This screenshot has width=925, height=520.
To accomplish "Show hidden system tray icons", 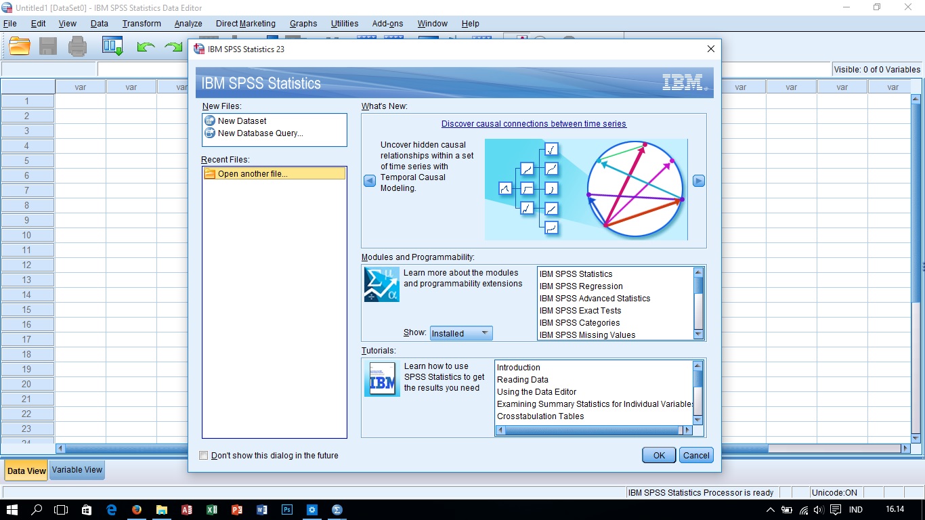I will pyautogui.click(x=770, y=510).
